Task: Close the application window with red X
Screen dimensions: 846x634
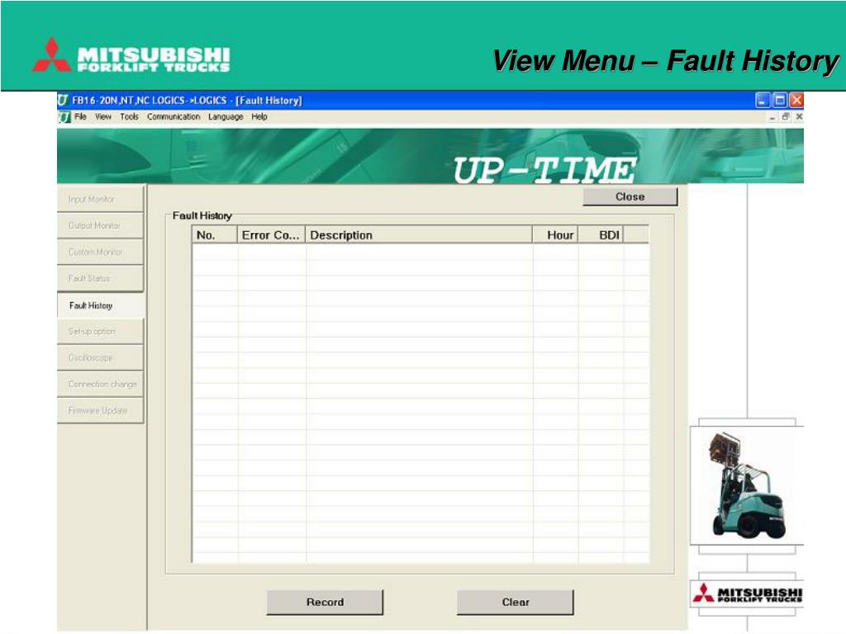Action: click(796, 100)
